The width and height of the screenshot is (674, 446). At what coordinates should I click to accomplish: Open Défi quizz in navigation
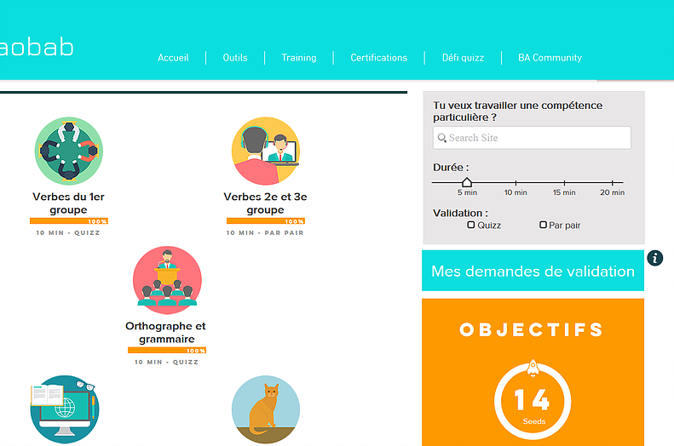[463, 58]
